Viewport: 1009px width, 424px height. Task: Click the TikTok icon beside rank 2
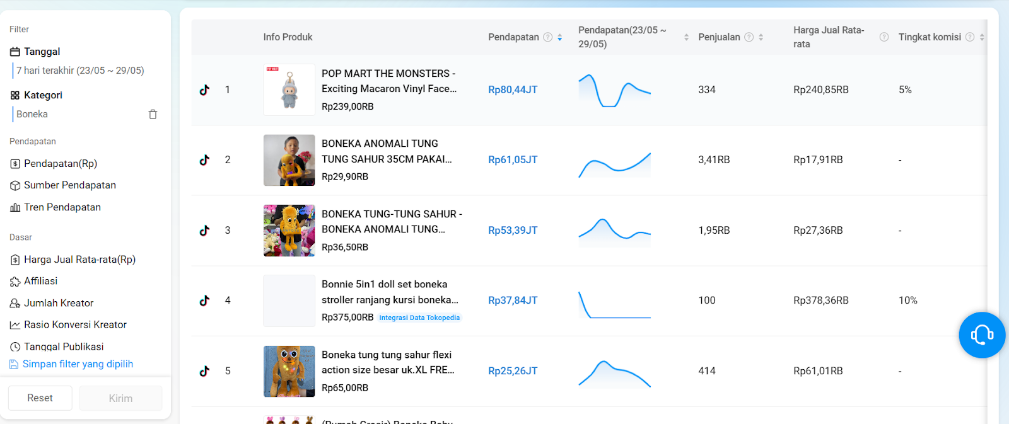click(x=204, y=160)
